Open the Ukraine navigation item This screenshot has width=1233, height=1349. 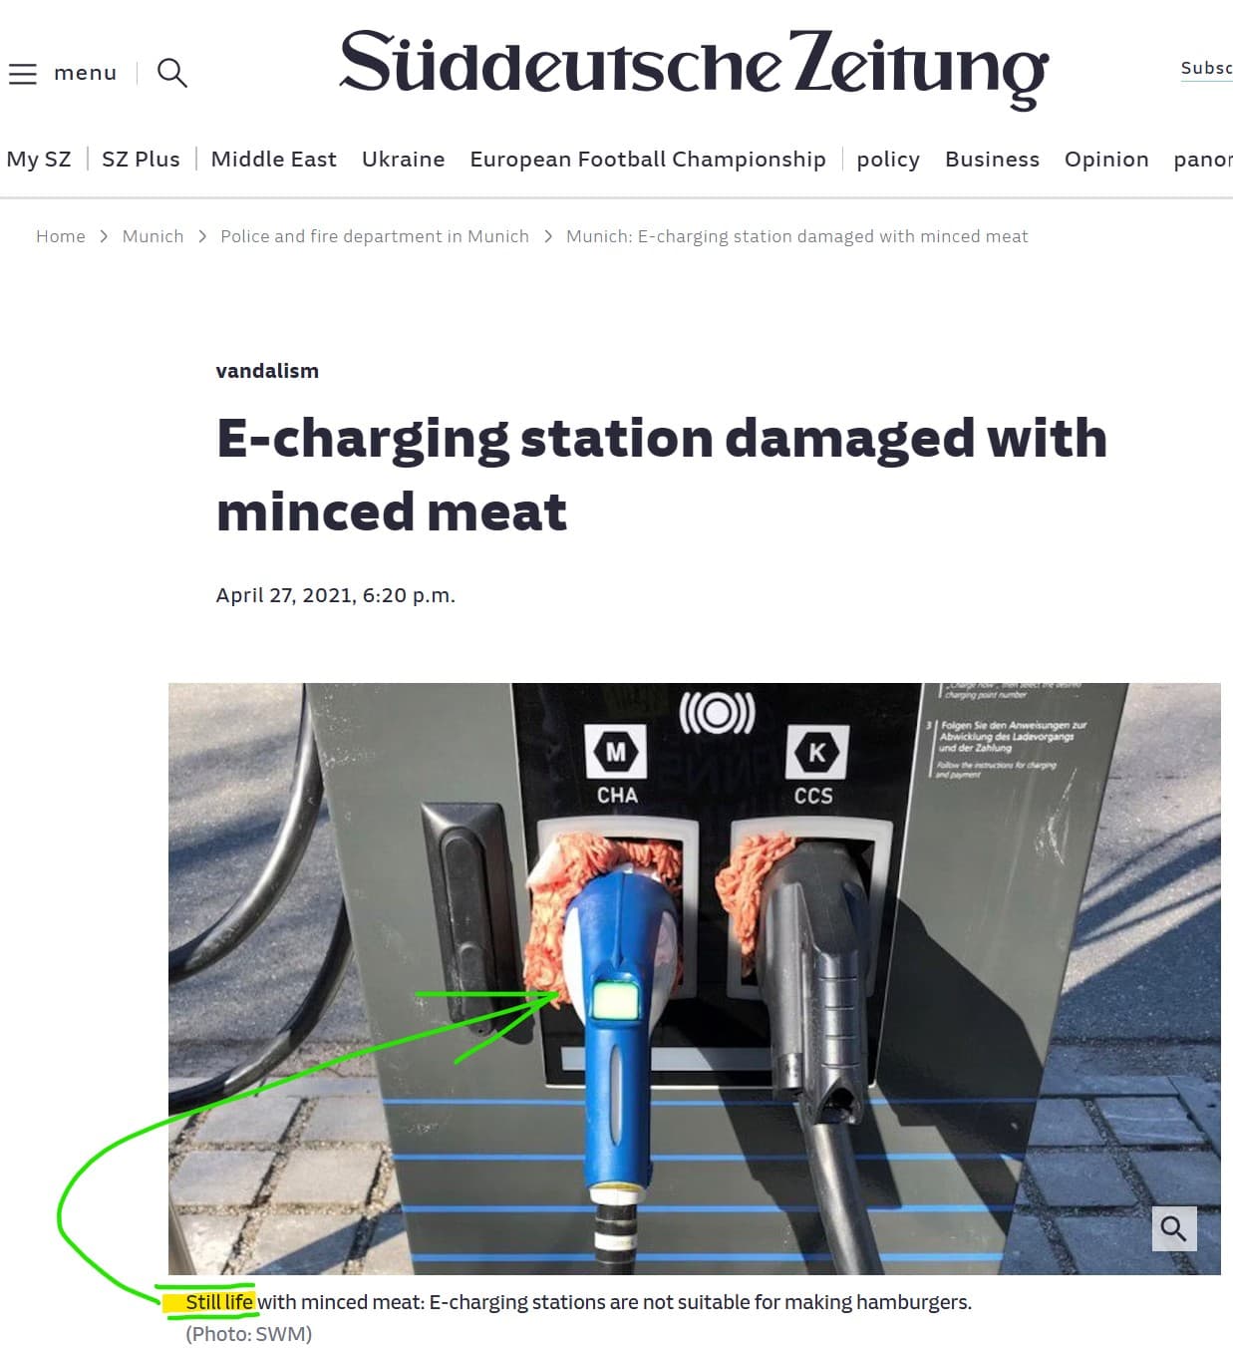(403, 160)
